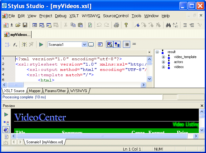Expand the video_template tree node
206x153 pixels.
pos(163,57)
